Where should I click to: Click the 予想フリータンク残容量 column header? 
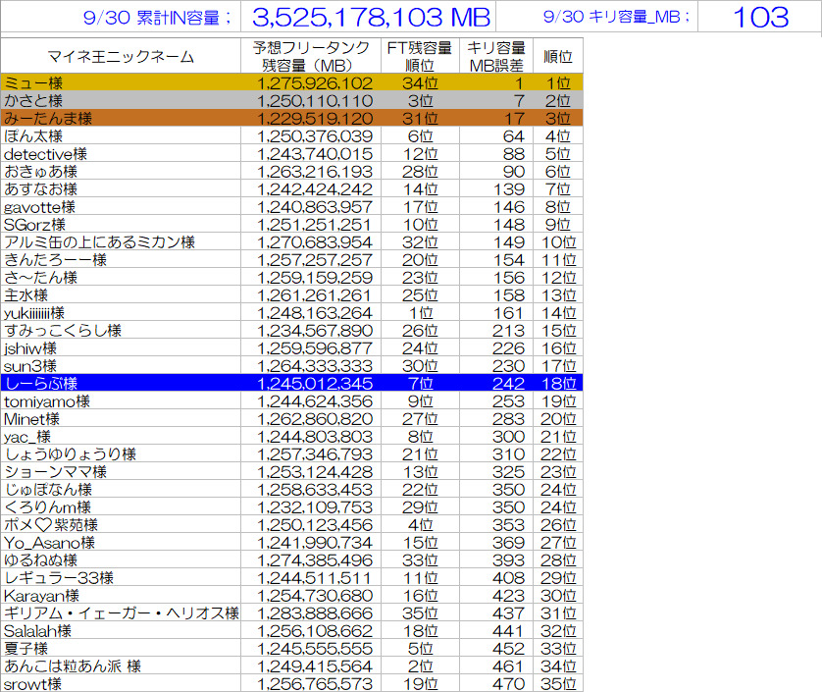314,57
